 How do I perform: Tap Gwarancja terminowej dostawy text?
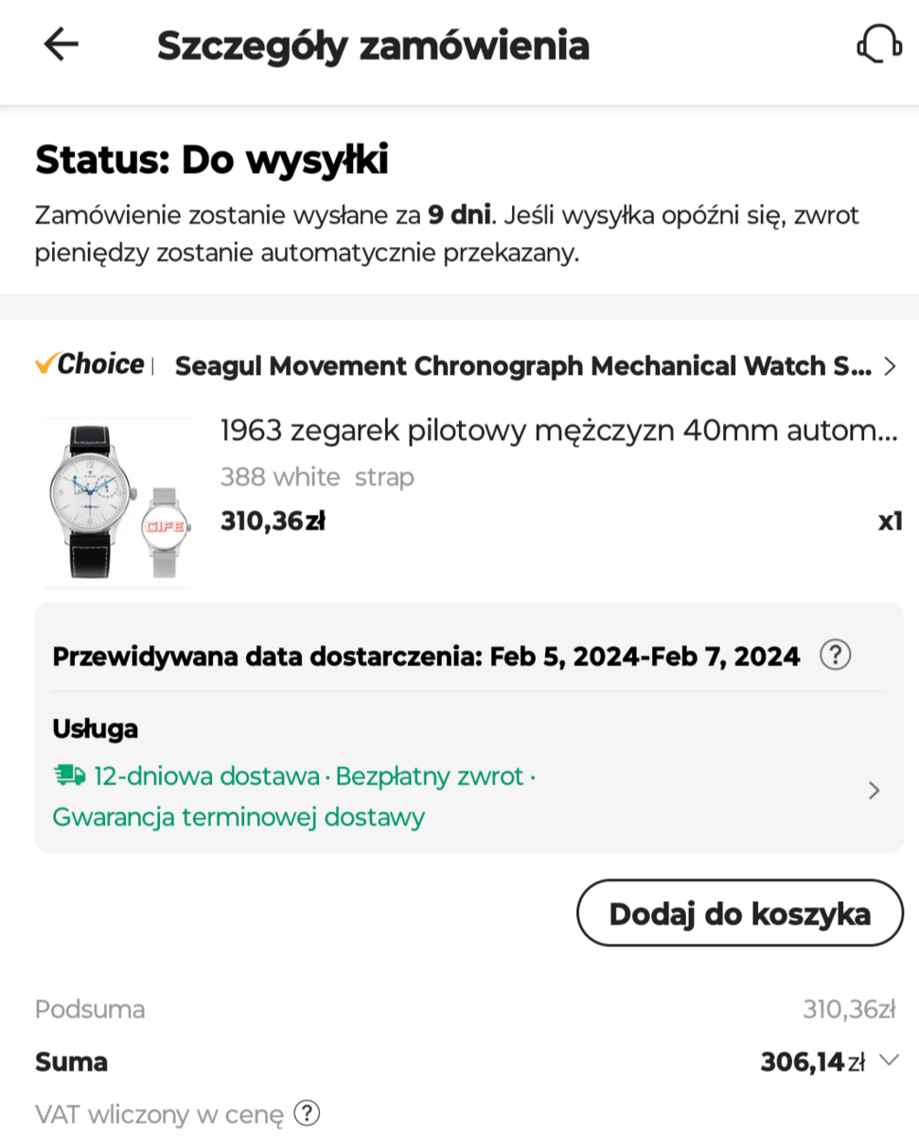(239, 816)
